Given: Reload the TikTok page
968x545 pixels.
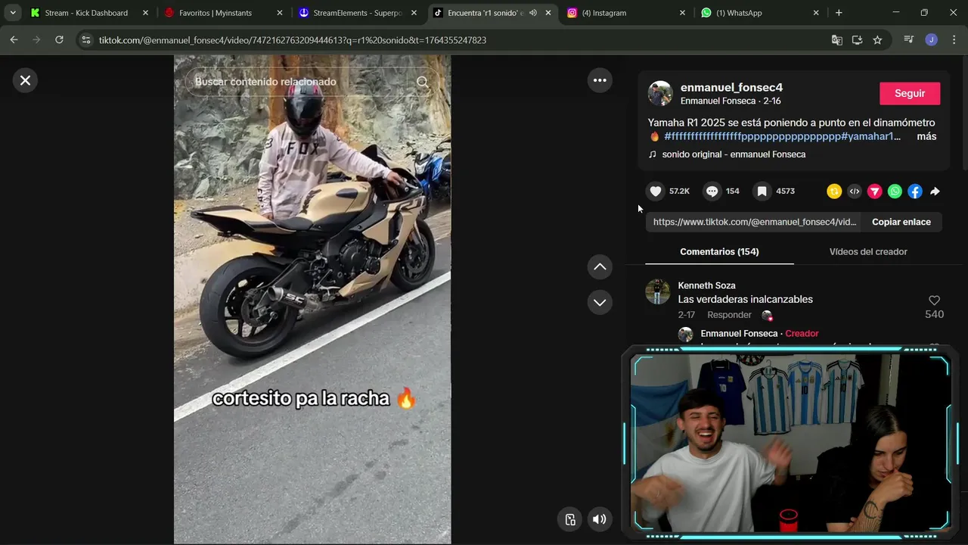Looking at the screenshot, I should [59, 40].
